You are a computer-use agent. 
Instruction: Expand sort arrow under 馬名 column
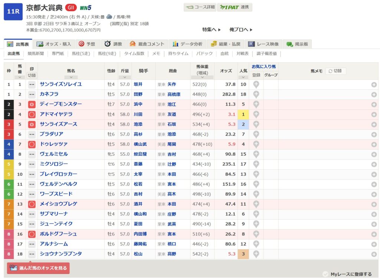(x=71, y=77)
